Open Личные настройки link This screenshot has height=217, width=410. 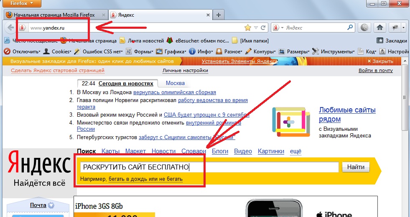(185, 70)
